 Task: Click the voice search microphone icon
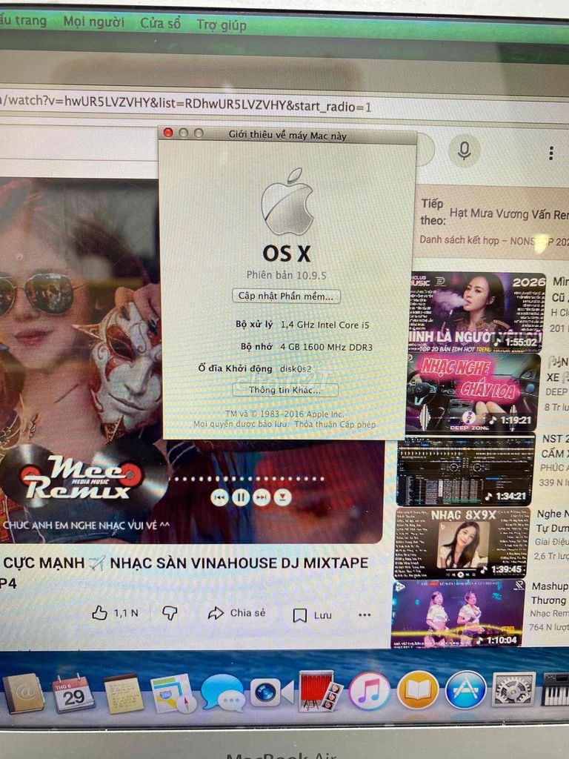(x=464, y=150)
